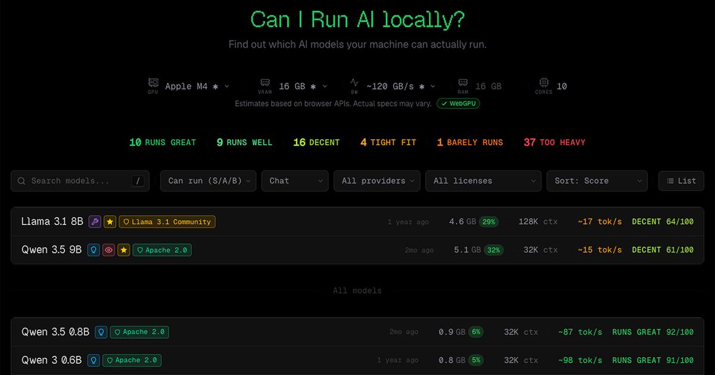The height and width of the screenshot is (375, 715).
Task: Click the search magnifier icon
Action: tap(21, 181)
